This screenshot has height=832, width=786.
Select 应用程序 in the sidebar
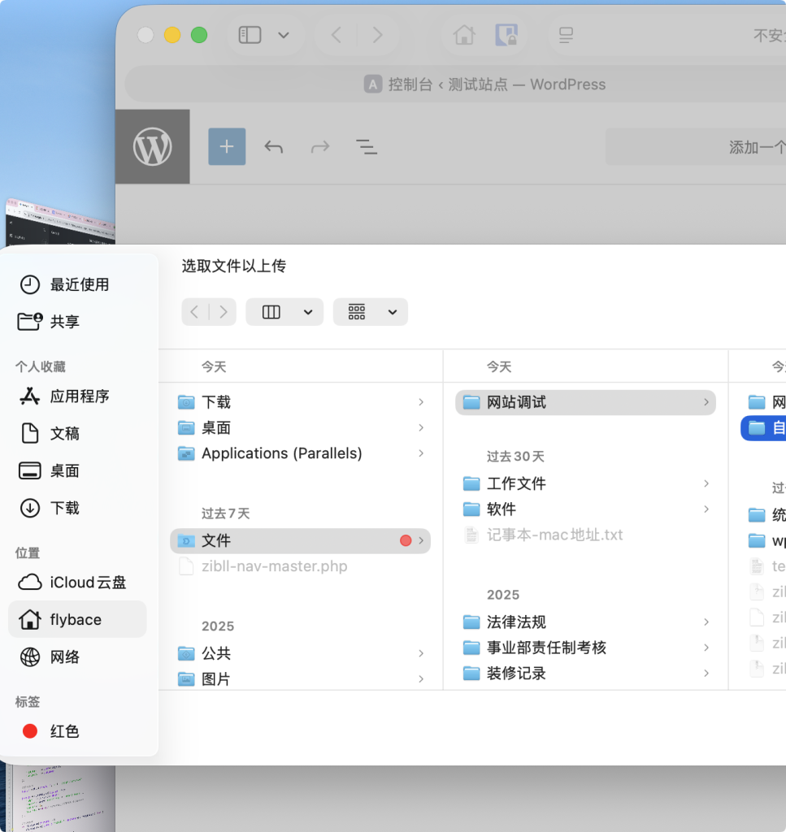79,396
